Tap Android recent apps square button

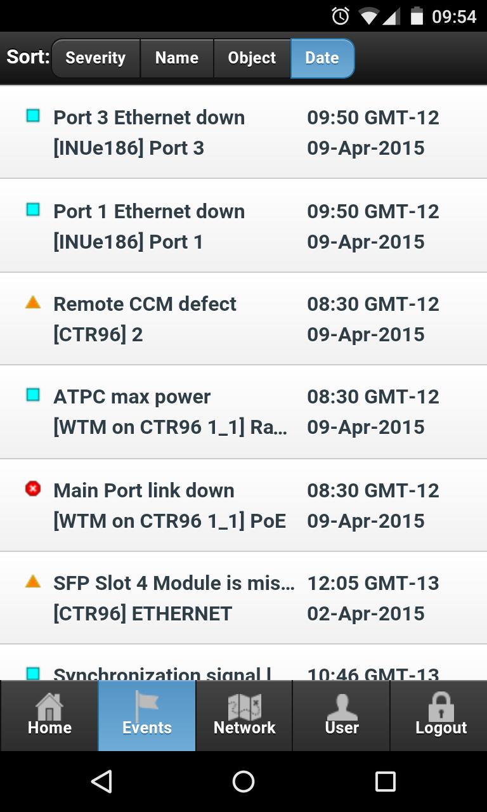pyautogui.click(x=385, y=782)
